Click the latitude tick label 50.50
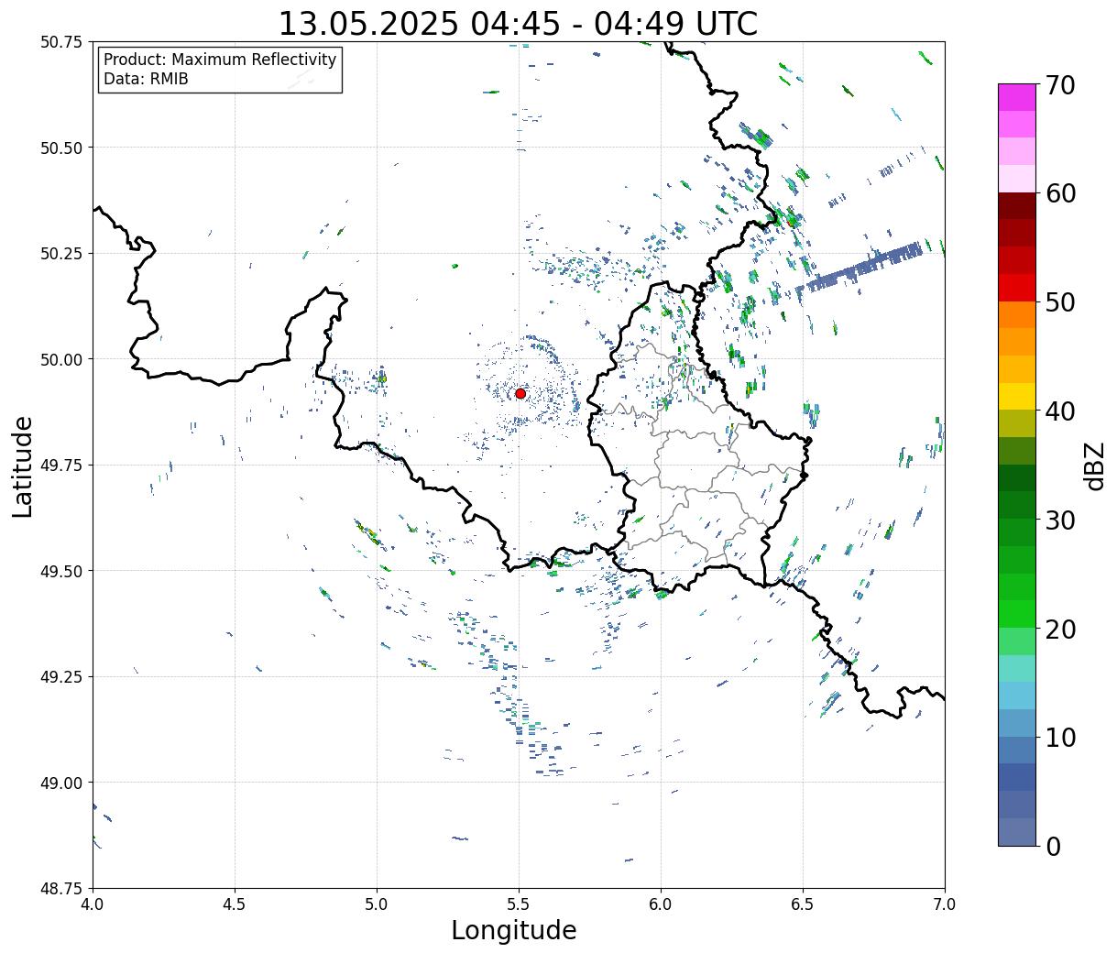Image resolution: width=1117 pixels, height=953 pixels. point(61,148)
